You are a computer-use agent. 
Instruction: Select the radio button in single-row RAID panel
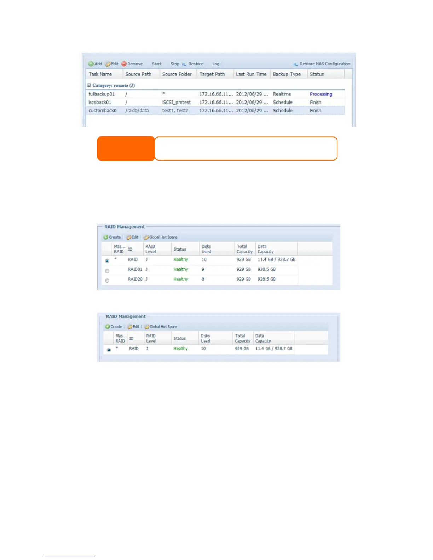point(109,350)
